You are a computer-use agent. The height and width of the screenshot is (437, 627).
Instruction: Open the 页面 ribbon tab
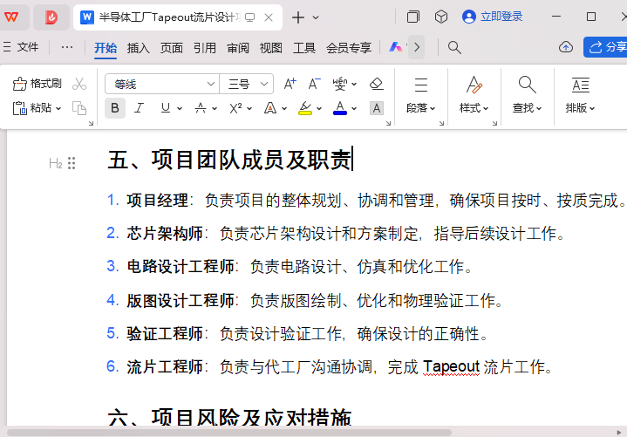[172, 48]
